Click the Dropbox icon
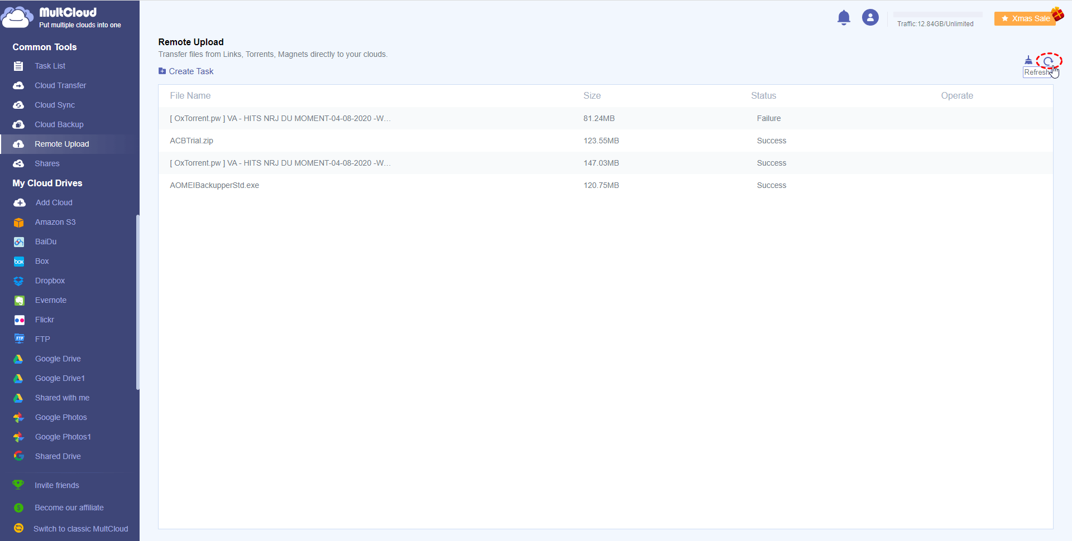The height and width of the screenshot is (541, 1072). pyautogui.click(x=19, y=281)
